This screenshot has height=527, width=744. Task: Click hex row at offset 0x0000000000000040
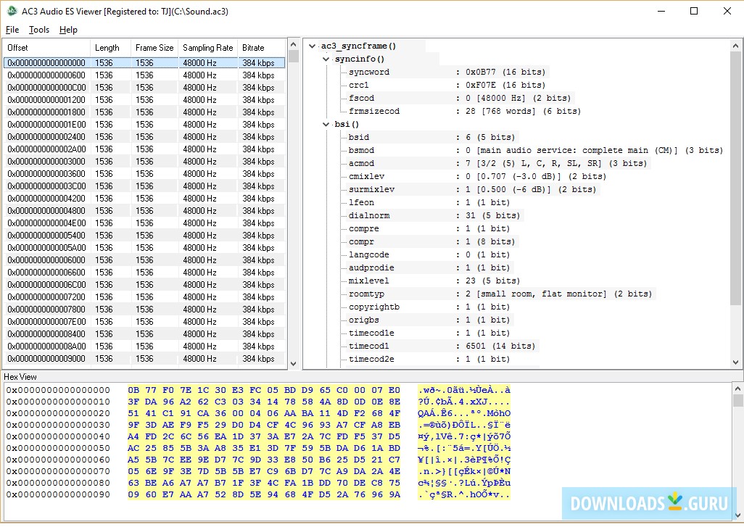(58, 436)
